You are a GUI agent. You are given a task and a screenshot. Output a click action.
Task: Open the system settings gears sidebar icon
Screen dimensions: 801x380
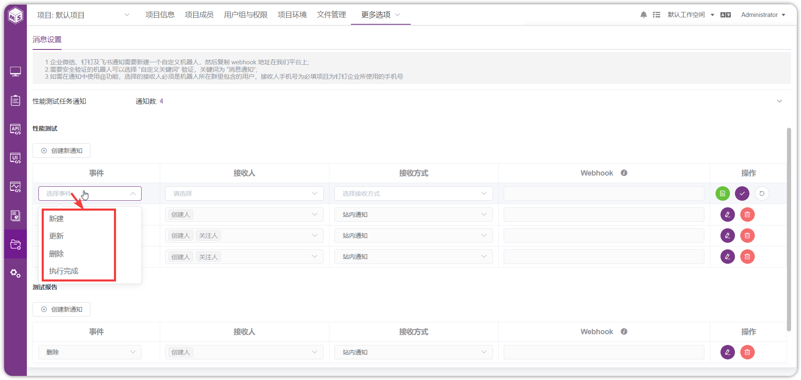coord(15,273)
